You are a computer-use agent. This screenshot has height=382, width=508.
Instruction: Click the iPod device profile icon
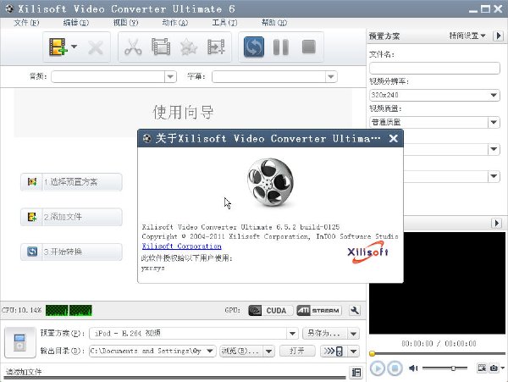pyautogui.click(x=19, y=342)
